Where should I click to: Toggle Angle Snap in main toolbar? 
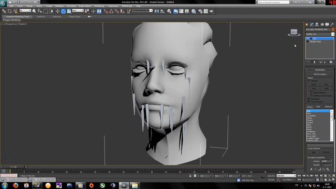point(111,11)
